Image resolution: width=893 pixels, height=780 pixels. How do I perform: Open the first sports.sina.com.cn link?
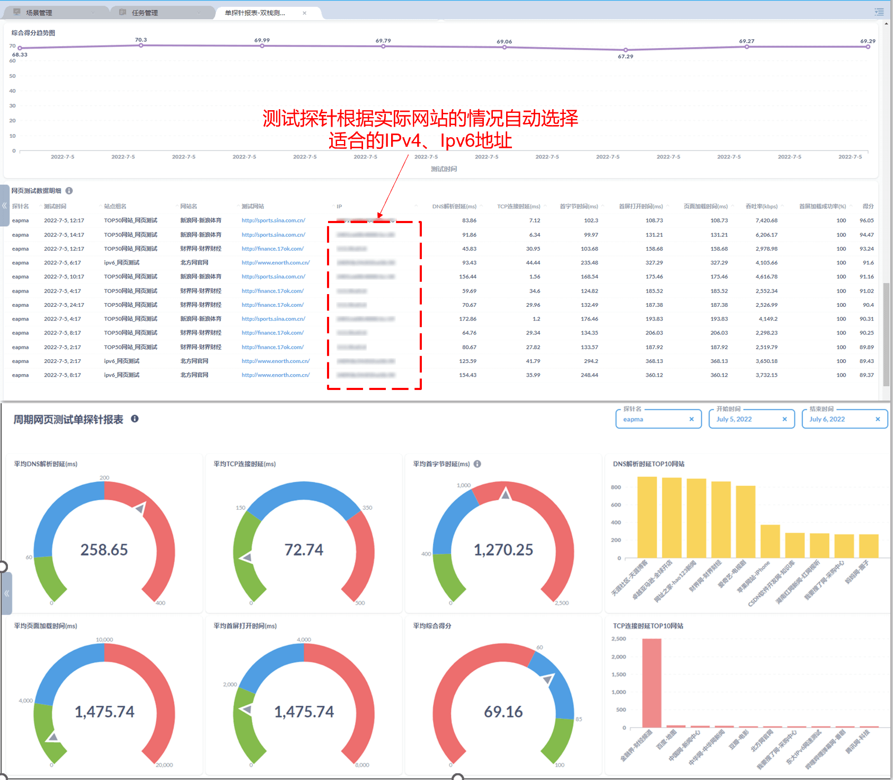(x=273, y=220)
